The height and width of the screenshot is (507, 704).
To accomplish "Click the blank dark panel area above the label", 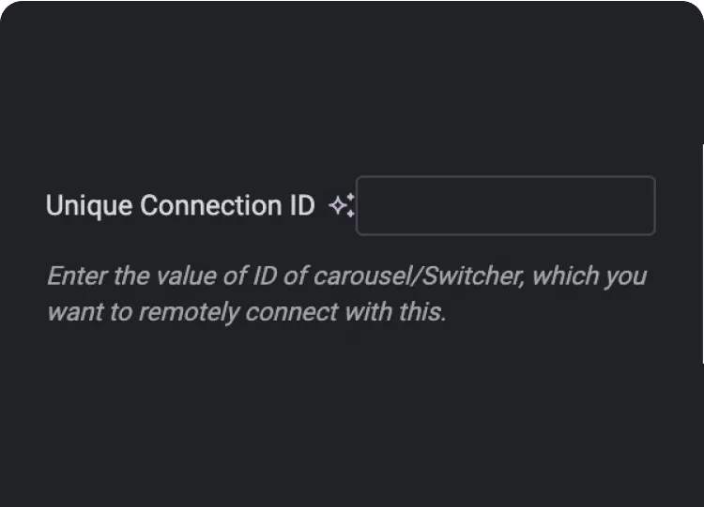I will click(350, 90).
